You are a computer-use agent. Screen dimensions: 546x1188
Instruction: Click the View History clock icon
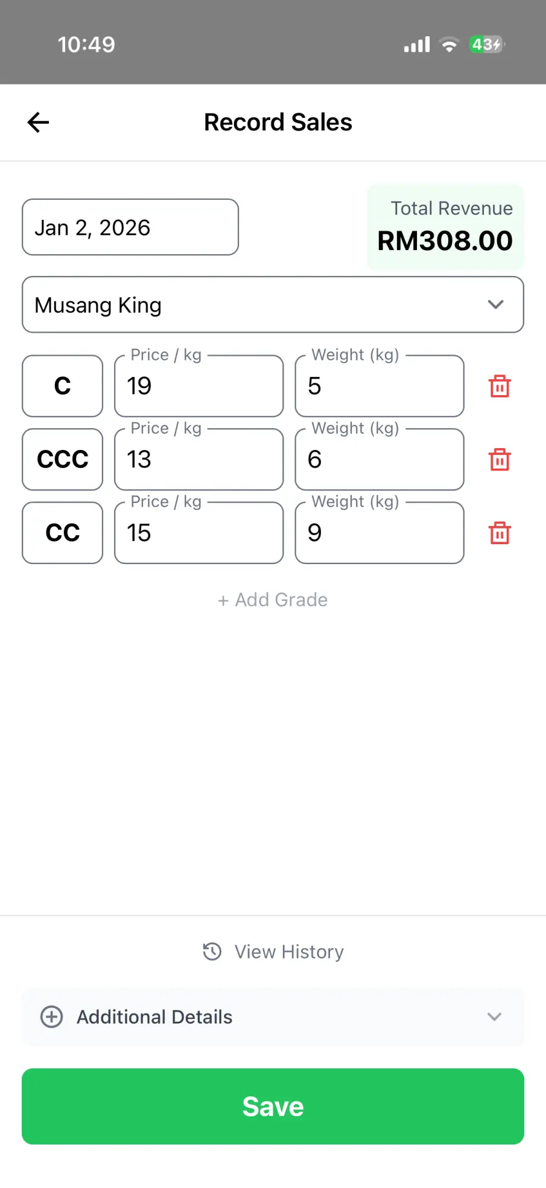[212, 952]
